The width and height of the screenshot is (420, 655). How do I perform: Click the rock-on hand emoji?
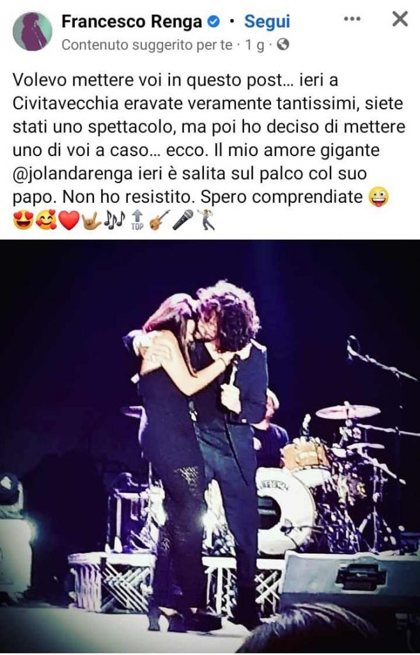91,220
